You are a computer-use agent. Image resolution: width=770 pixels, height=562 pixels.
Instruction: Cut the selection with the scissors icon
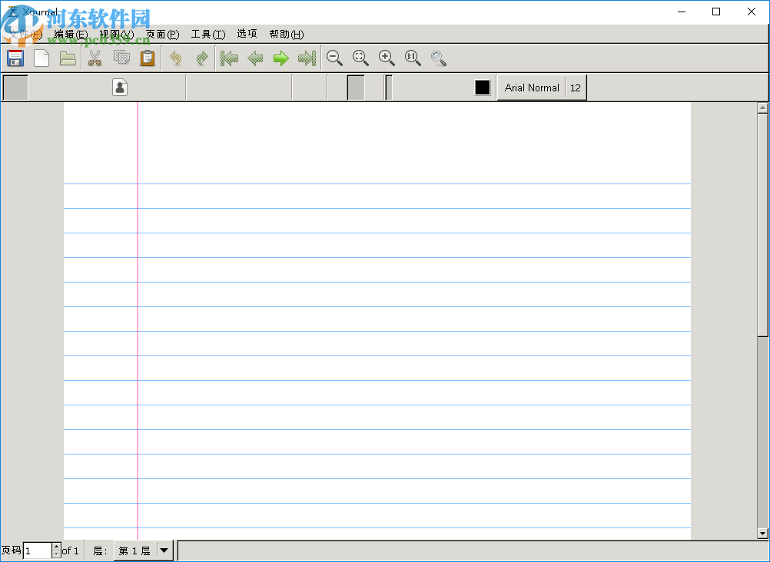pyautogui.click(x=95, y=58)
